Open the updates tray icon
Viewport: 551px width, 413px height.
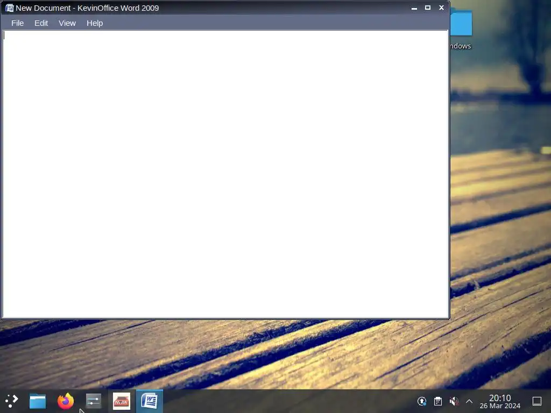pos(422,401)
